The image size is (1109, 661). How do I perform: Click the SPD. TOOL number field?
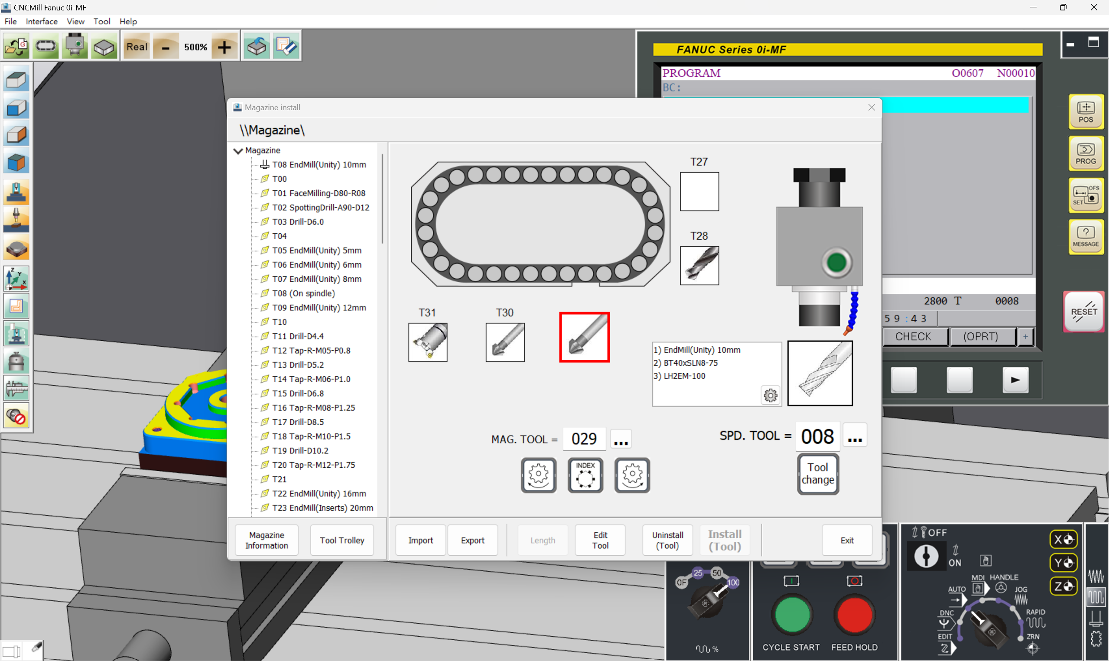pyautogui.click(x=817, y=436)
